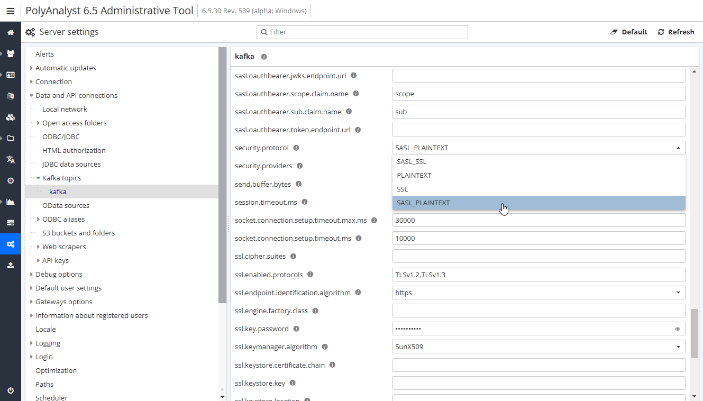Open the language translation sidebar icon

10,159
